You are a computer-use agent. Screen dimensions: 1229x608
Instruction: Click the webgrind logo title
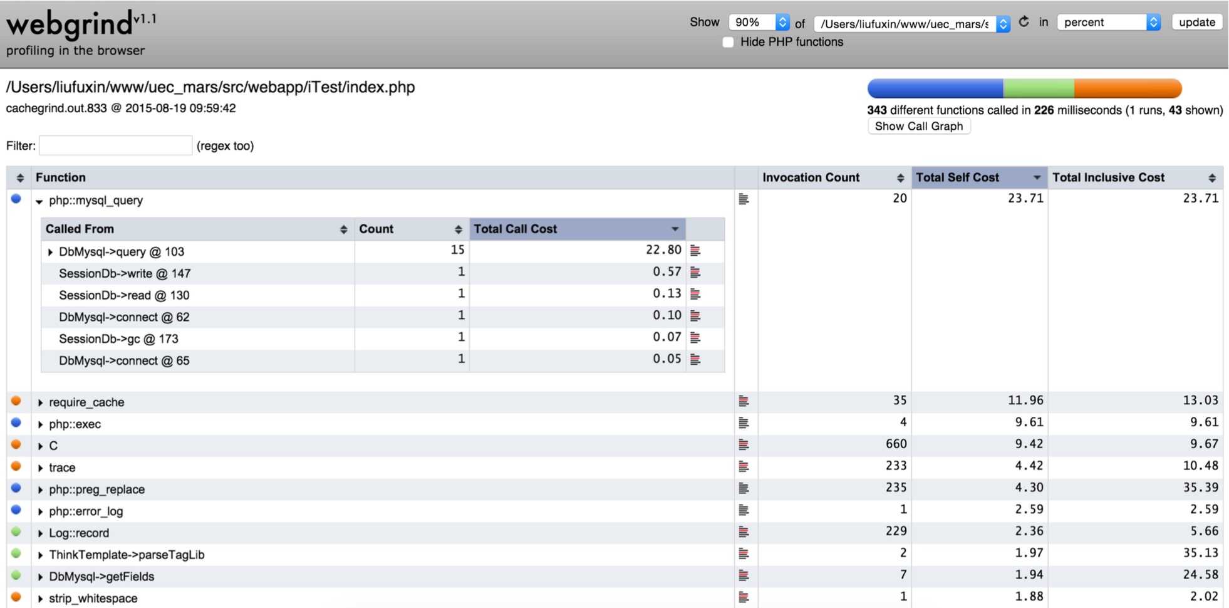81,25
